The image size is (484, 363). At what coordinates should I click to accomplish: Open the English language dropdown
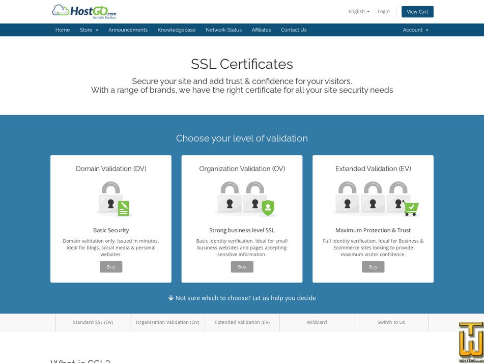tap(358, 11)
